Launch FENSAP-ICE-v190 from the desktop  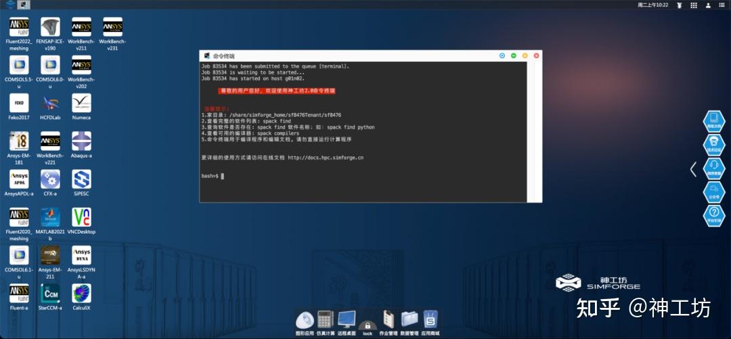point(50,27)
